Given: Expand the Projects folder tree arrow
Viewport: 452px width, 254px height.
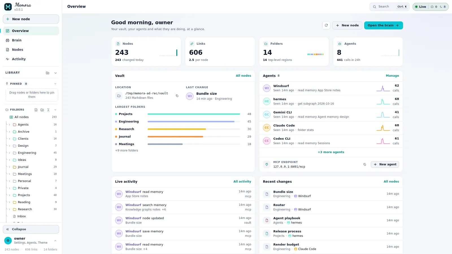Looking at the screenshot, I should tap(9, 195).
